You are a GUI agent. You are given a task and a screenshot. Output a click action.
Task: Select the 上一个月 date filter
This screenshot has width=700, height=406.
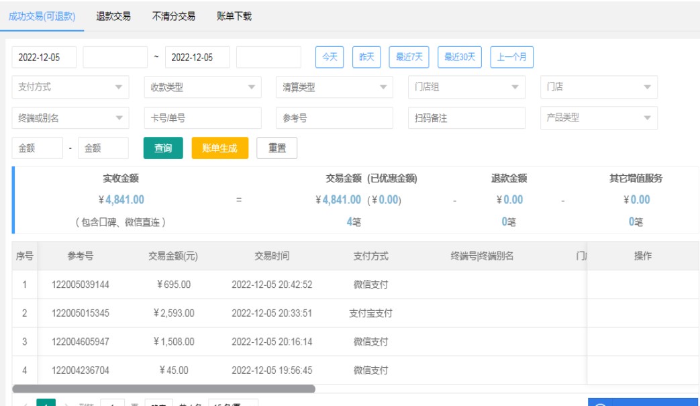tap(511, 57)
